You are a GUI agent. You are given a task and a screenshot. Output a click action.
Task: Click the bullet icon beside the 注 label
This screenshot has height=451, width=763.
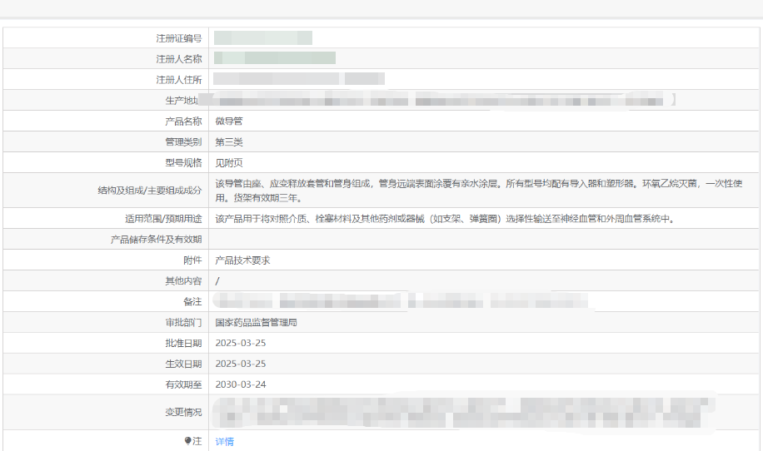point(187,440)
